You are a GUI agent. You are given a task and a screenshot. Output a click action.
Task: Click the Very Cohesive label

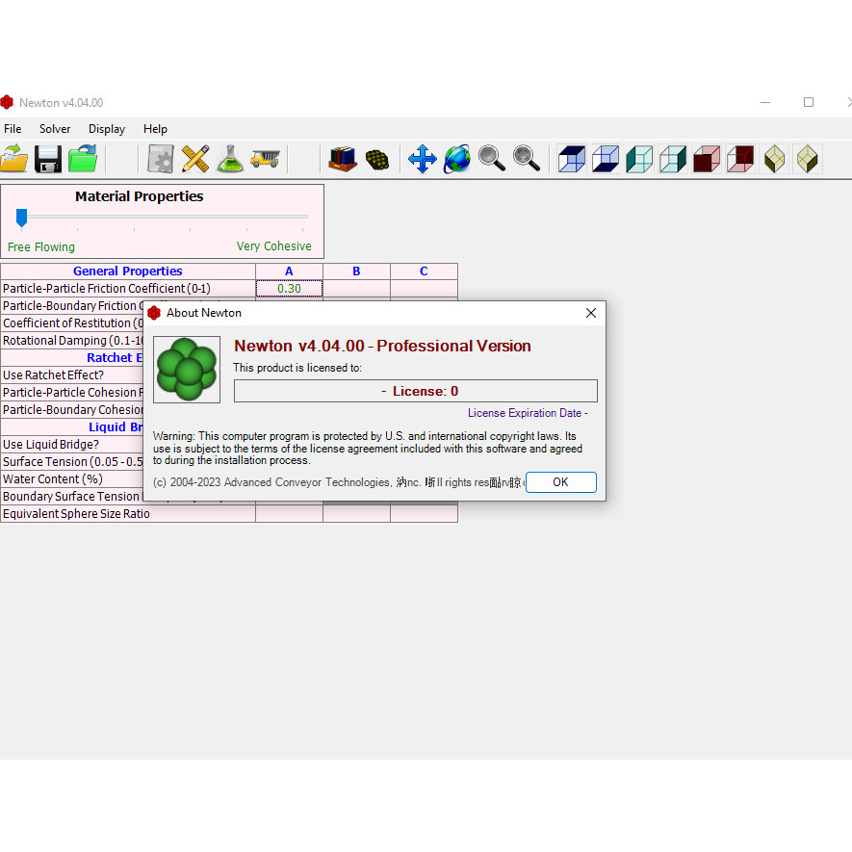[x=273, y=246]
